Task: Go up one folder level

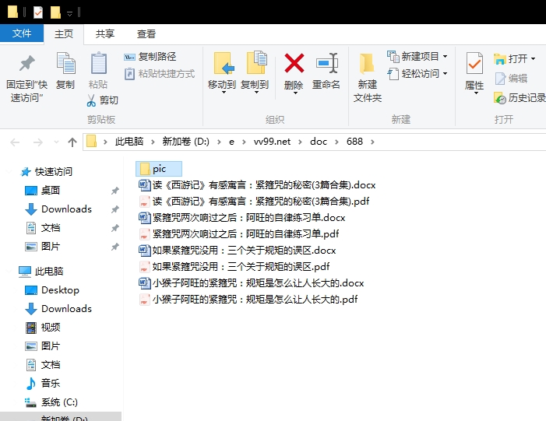Action: [72, 142]
